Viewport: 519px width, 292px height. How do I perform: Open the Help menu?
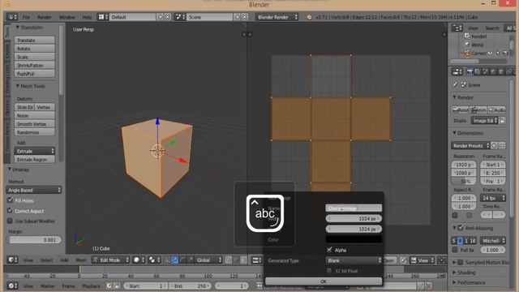(87, 17)
